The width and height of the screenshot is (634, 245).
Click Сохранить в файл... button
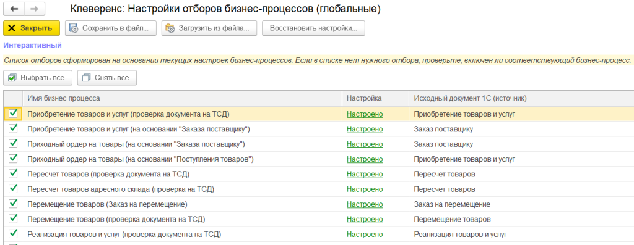pyautogui.click(x=110, y=28)
